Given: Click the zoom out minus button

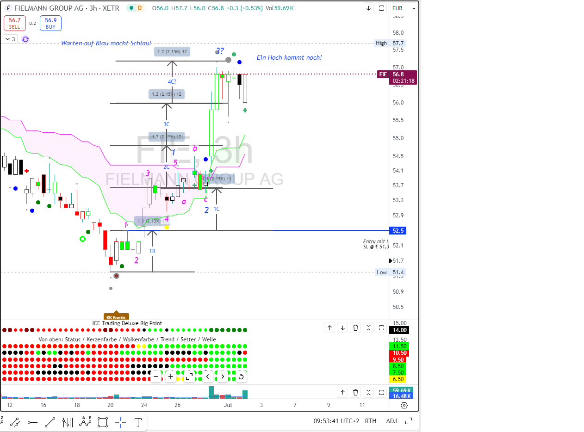Looking at the screenshot, I should point(156,376).
